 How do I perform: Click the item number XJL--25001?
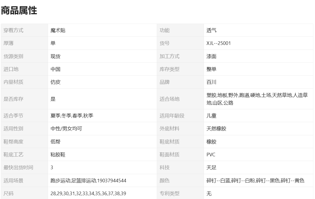pyautogui.click(x=218, y=43)
